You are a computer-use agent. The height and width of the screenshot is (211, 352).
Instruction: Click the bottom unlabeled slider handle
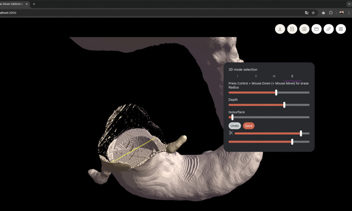pos(292,142)
